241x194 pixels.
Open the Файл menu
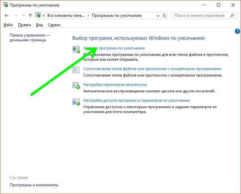tap(8, 25)
